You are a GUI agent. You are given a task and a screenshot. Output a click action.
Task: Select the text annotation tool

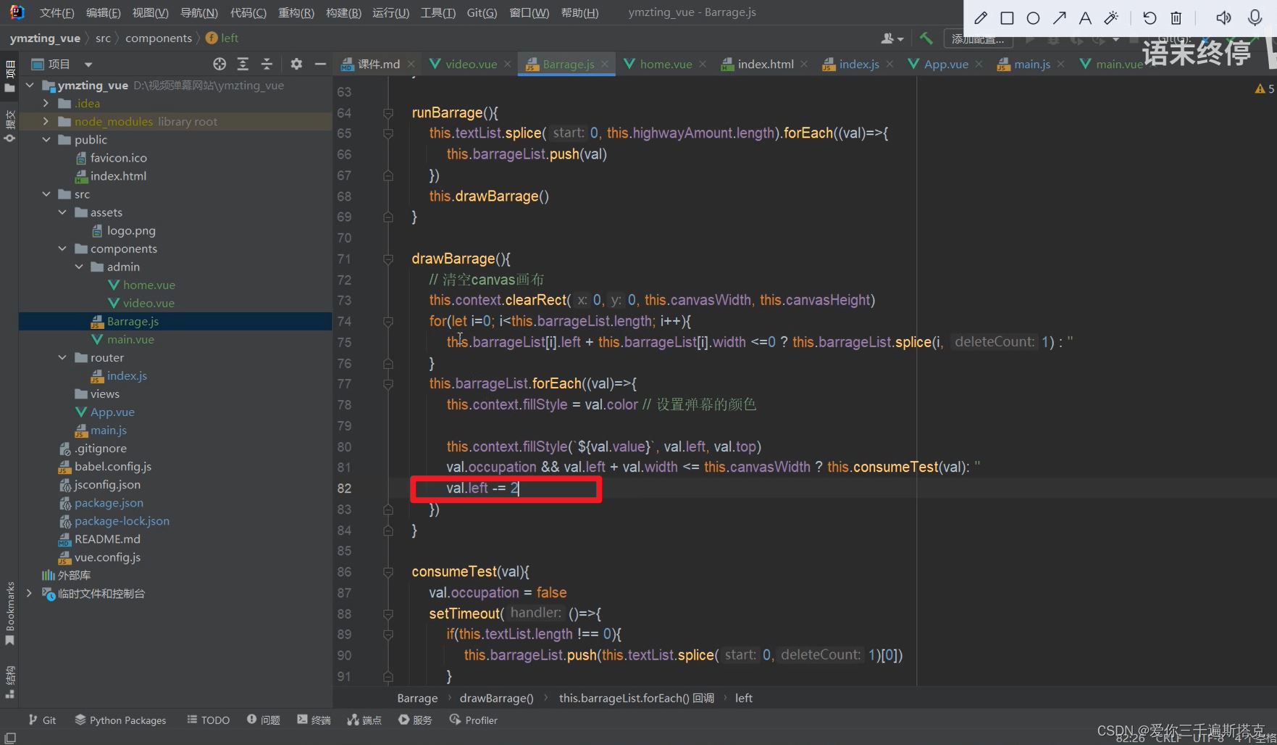pos(1085,18)
